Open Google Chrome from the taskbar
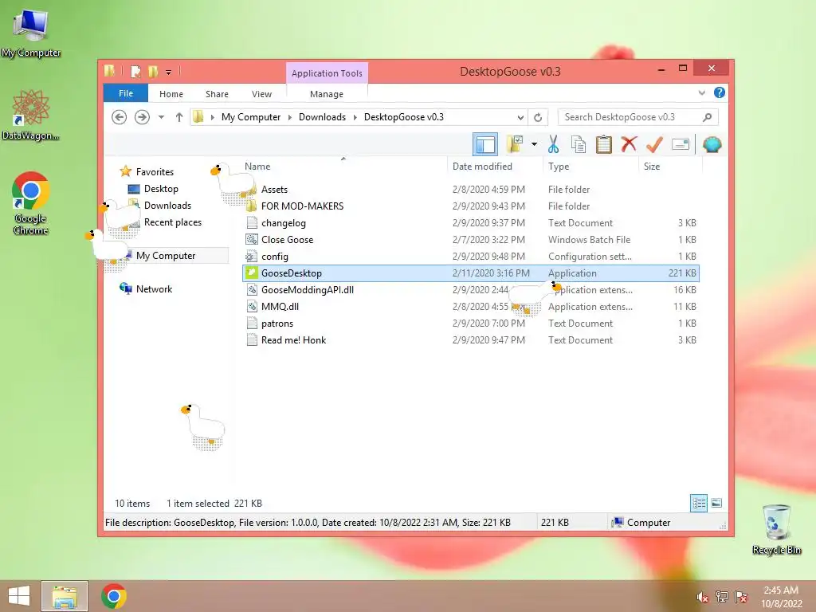The image size is (816, 612). pos(113,596)
